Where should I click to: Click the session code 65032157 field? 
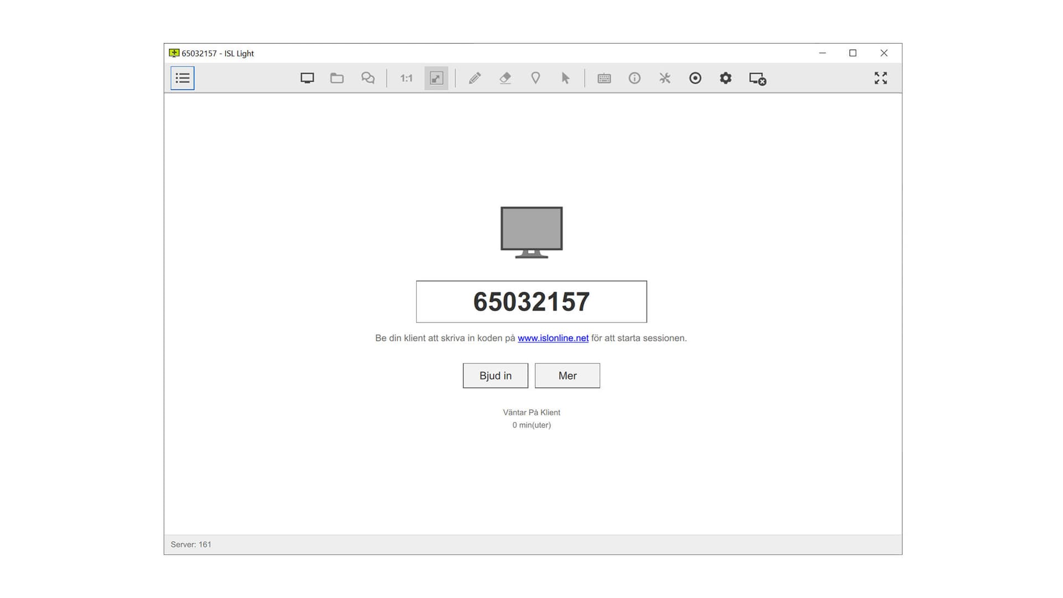tap(531, 302)
